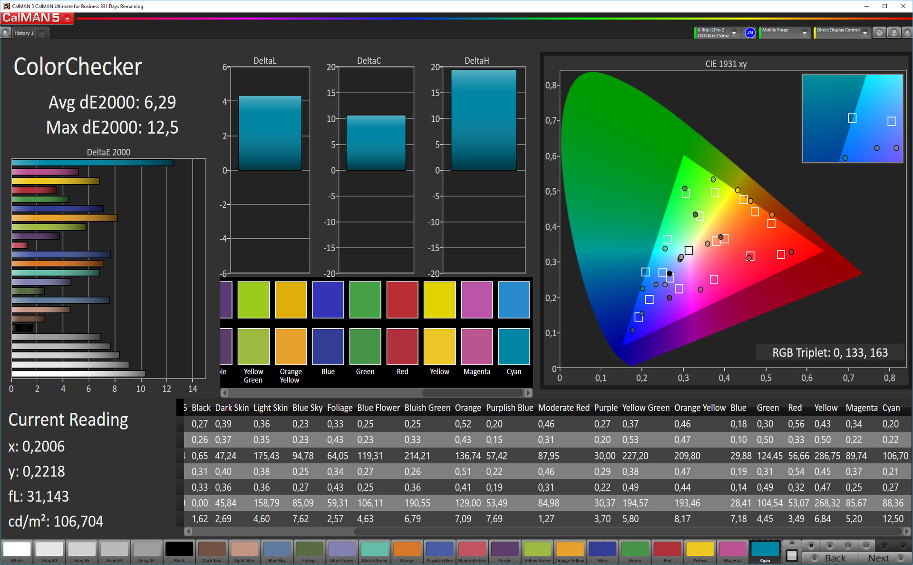The image size is (913, 565).
Task: Click the blue 175 meter indicator
Action: 750,33
